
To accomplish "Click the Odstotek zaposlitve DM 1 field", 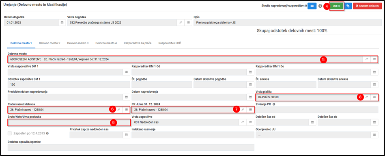I will 69,84.
